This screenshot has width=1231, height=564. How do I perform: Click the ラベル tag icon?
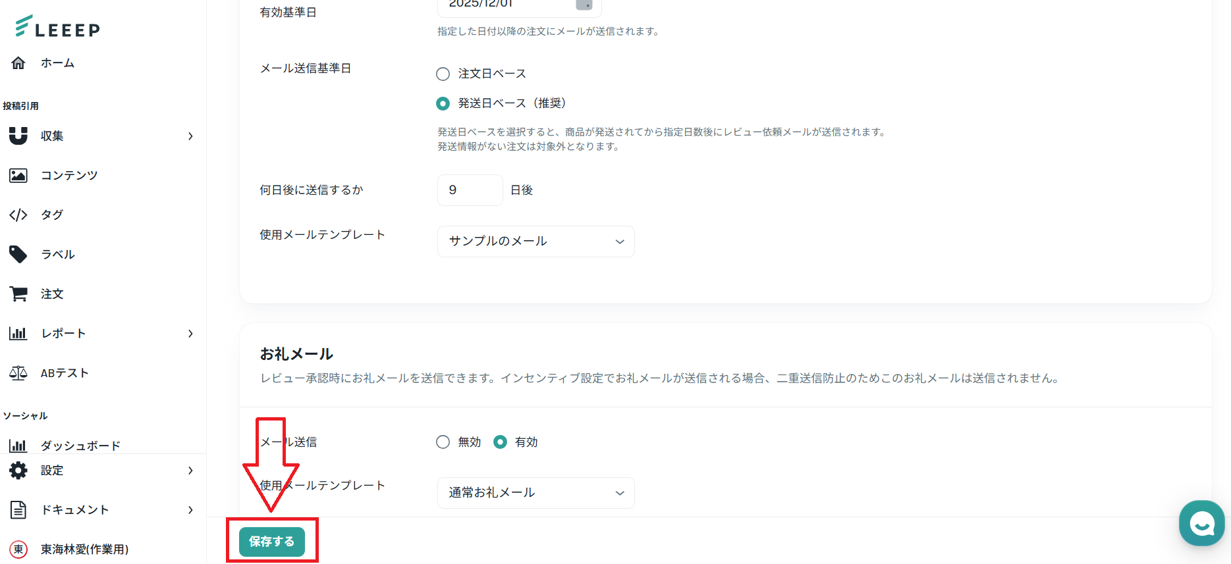[x=18, y=255]
